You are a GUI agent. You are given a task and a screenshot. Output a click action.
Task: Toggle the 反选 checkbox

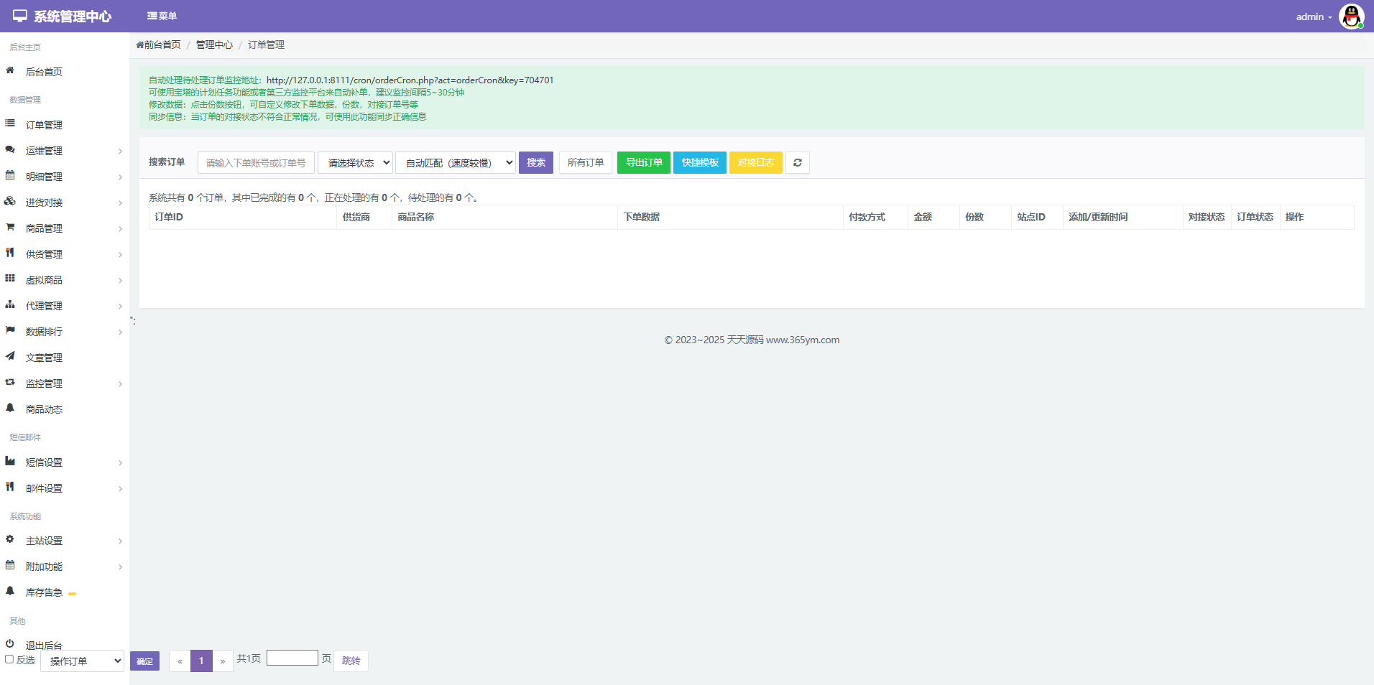pos(9,659)
